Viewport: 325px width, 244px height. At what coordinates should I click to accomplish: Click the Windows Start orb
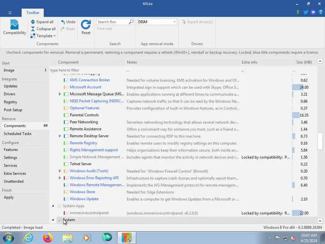(9, 238)
